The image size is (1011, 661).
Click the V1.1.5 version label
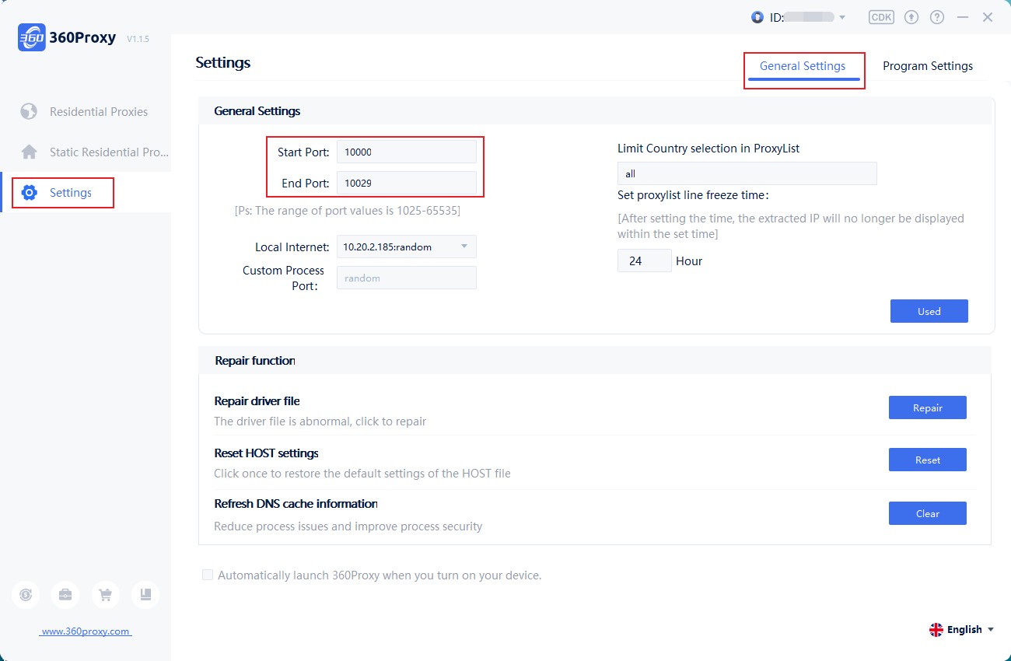(138, 39)
